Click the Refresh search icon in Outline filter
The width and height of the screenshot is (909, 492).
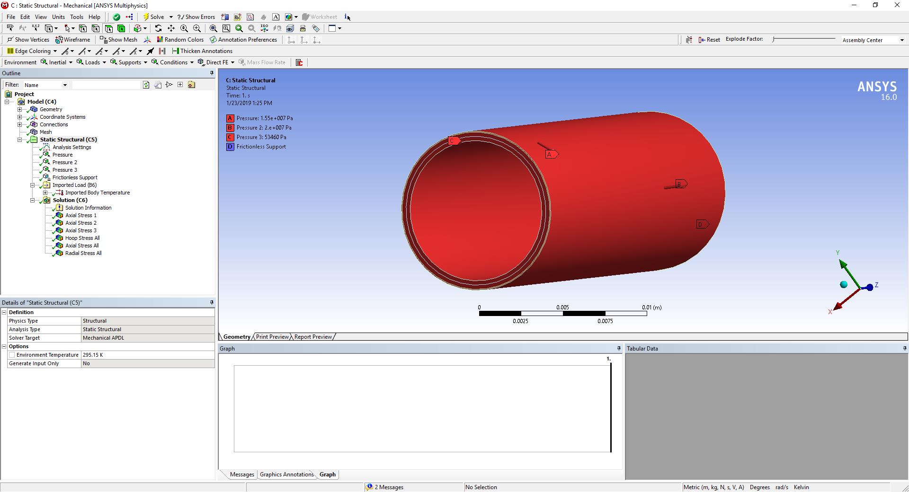tap(146, 85)
